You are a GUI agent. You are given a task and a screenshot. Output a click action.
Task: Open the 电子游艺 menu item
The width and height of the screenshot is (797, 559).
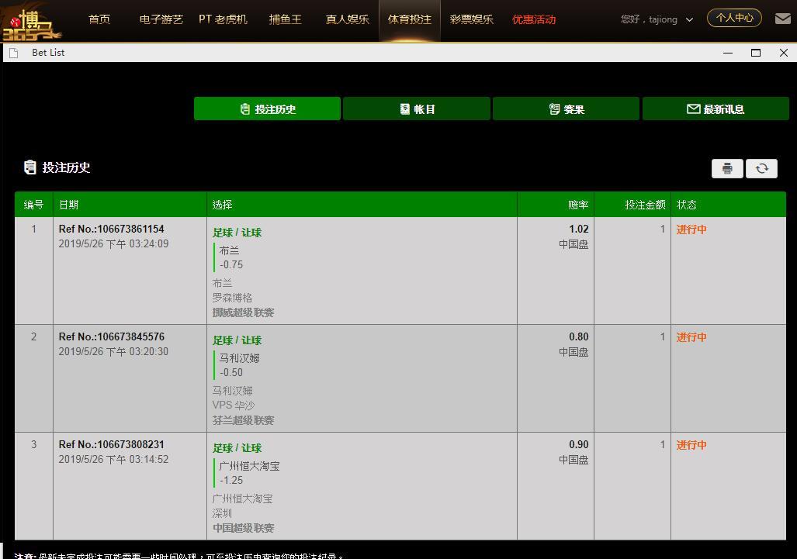pyautogui.click(x=161, y=19)
